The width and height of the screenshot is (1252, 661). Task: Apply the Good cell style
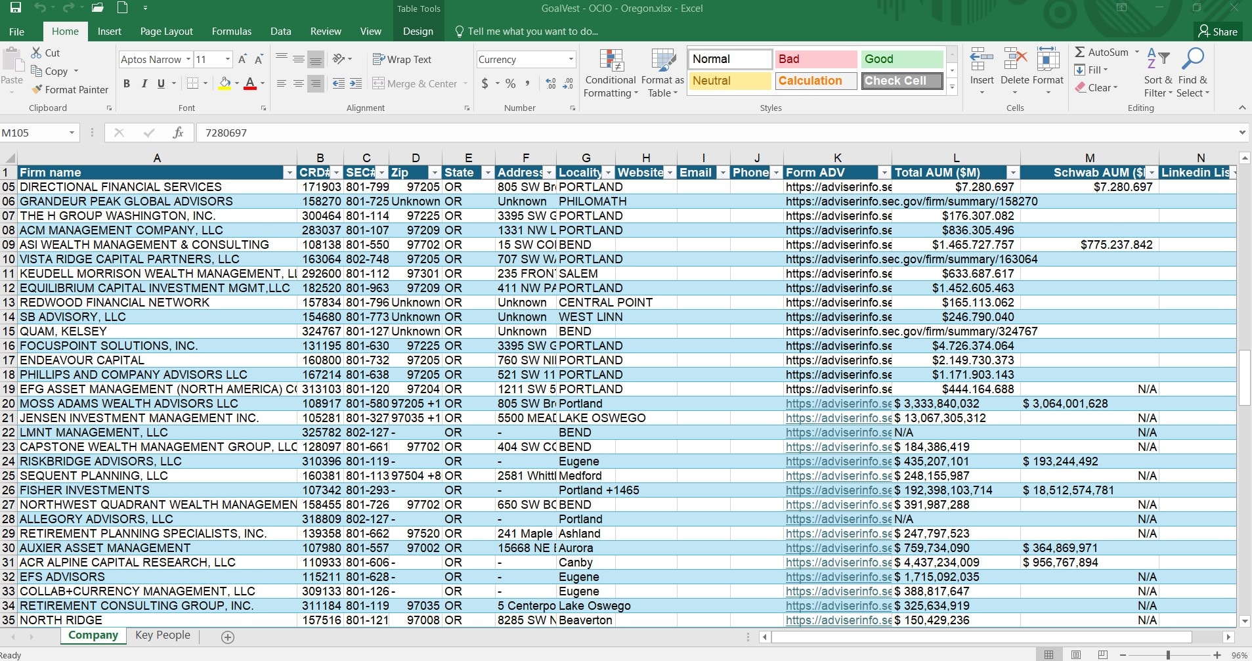pos(902,59)
